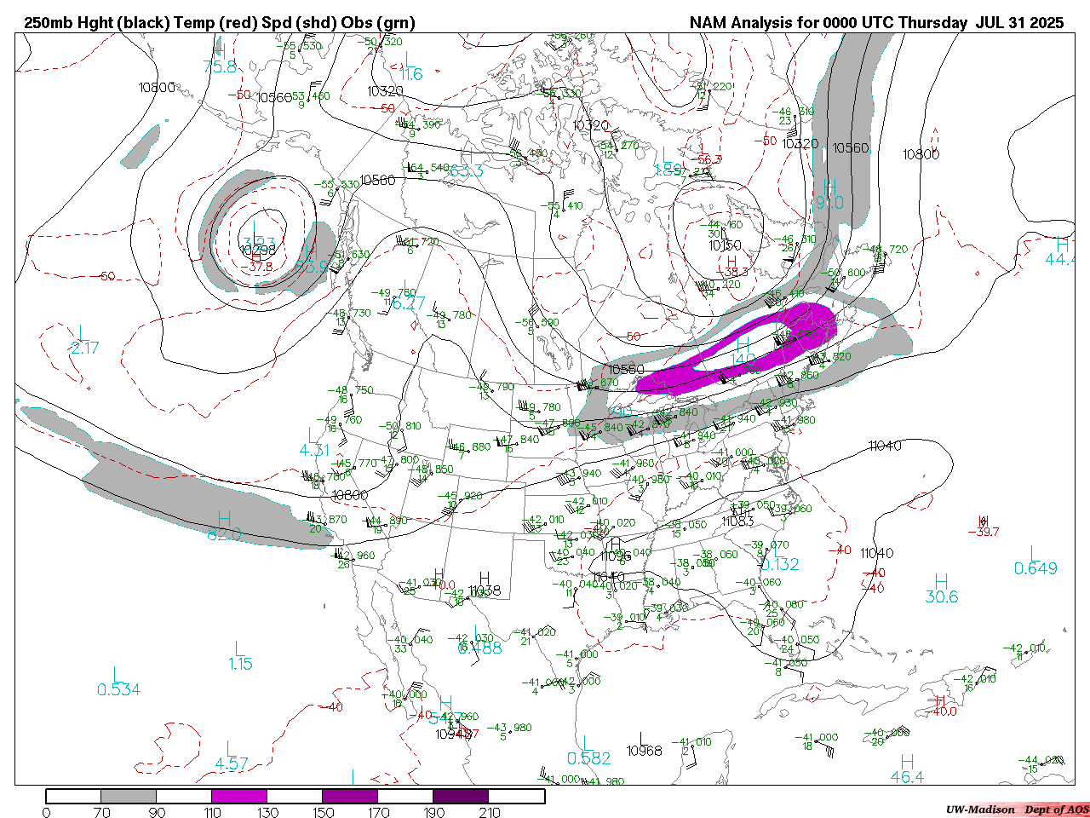Click the legend tick label '170'
This screenshot has width=1090, height=818.
(x=378, y=812)
